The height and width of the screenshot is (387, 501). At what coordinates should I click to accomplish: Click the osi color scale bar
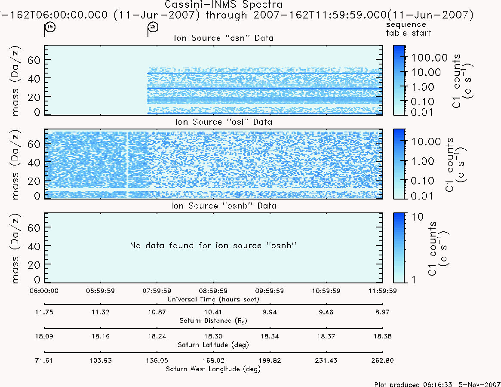pos(399,164)
